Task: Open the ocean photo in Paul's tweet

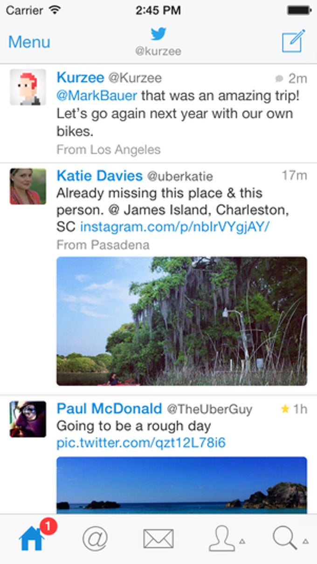Action: (182, 484)
